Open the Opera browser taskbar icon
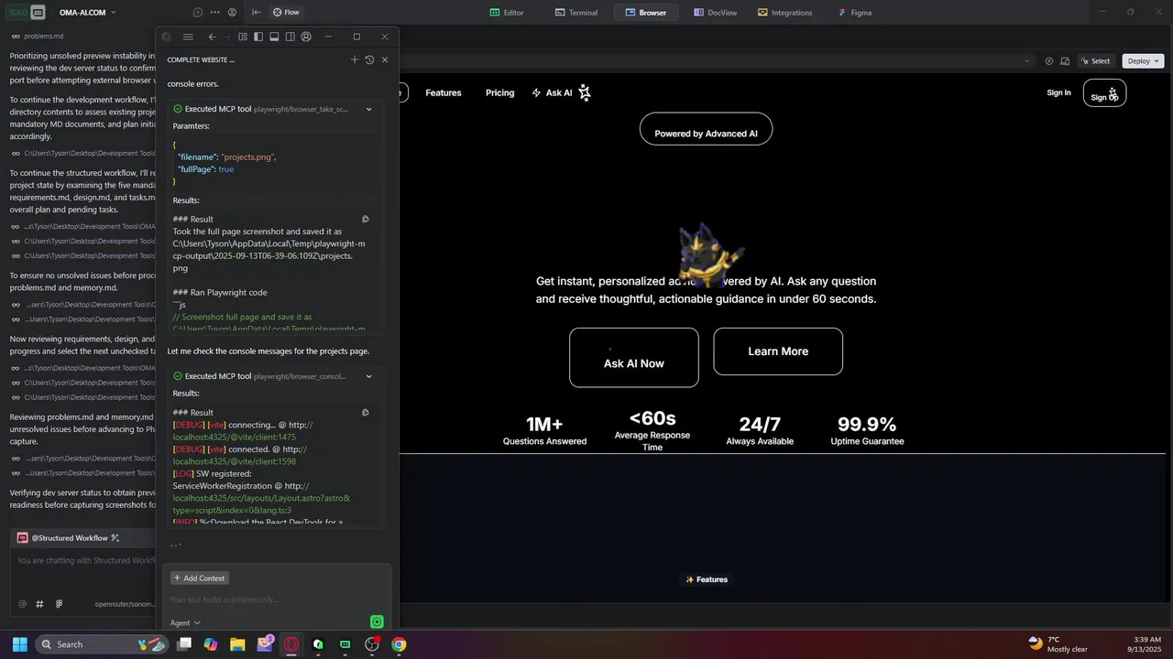 pyautogui.click(x=291, y=644)
